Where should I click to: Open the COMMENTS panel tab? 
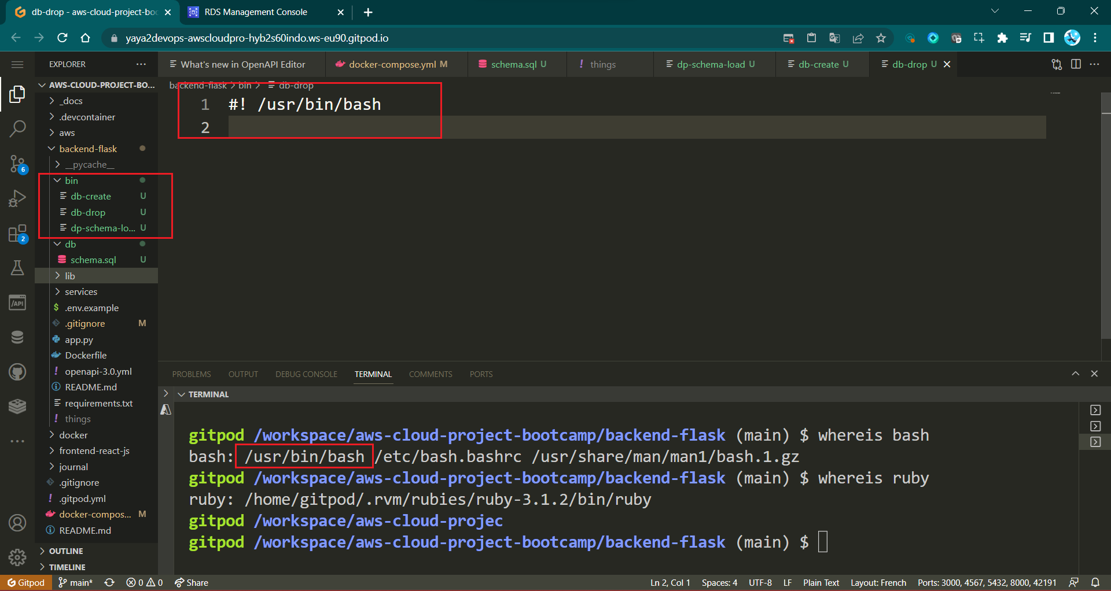[431, 374]
